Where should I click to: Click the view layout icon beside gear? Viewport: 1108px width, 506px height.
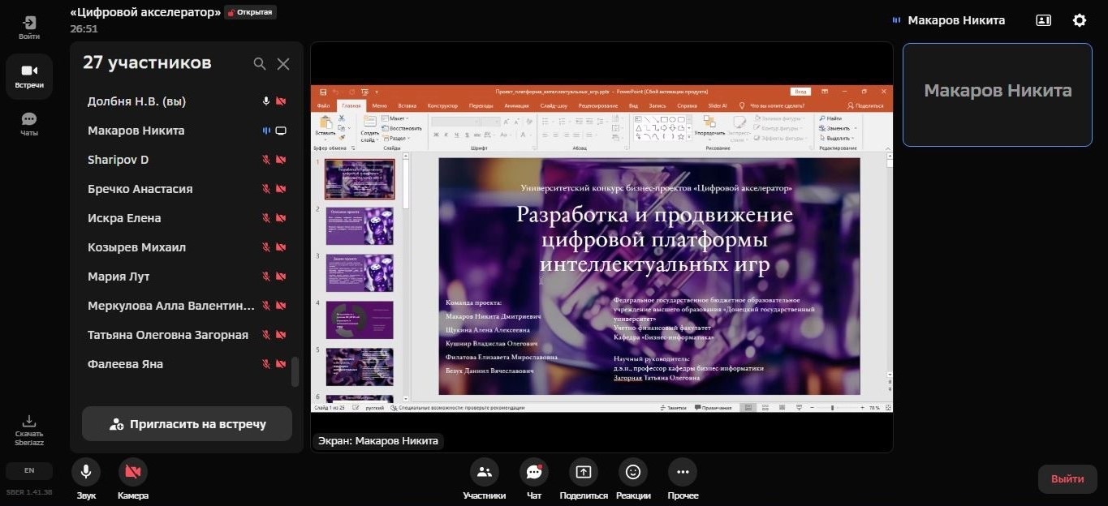click(x=1044, y=20)
